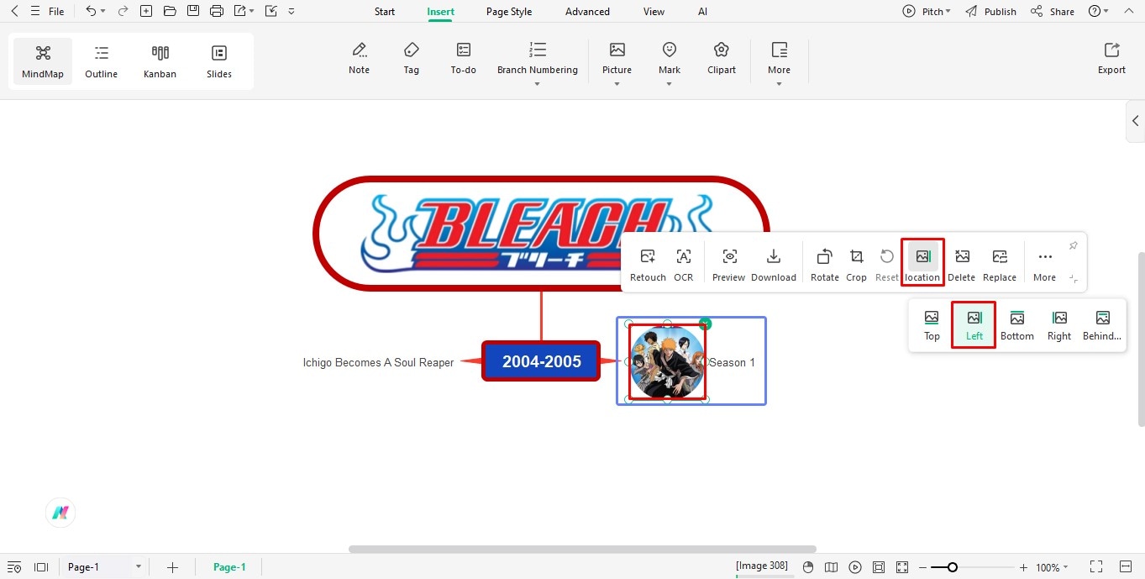Collapse the ribbon with the top-right chevron

1127,12
